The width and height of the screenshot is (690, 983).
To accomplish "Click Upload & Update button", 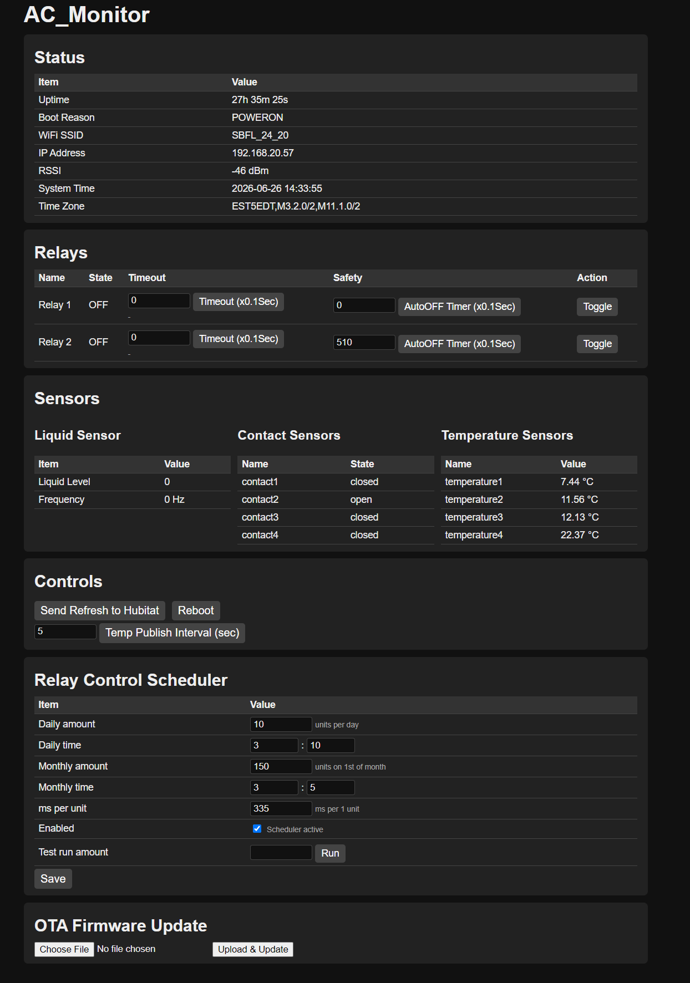I will pyautogui.click(x=253, y=949).
